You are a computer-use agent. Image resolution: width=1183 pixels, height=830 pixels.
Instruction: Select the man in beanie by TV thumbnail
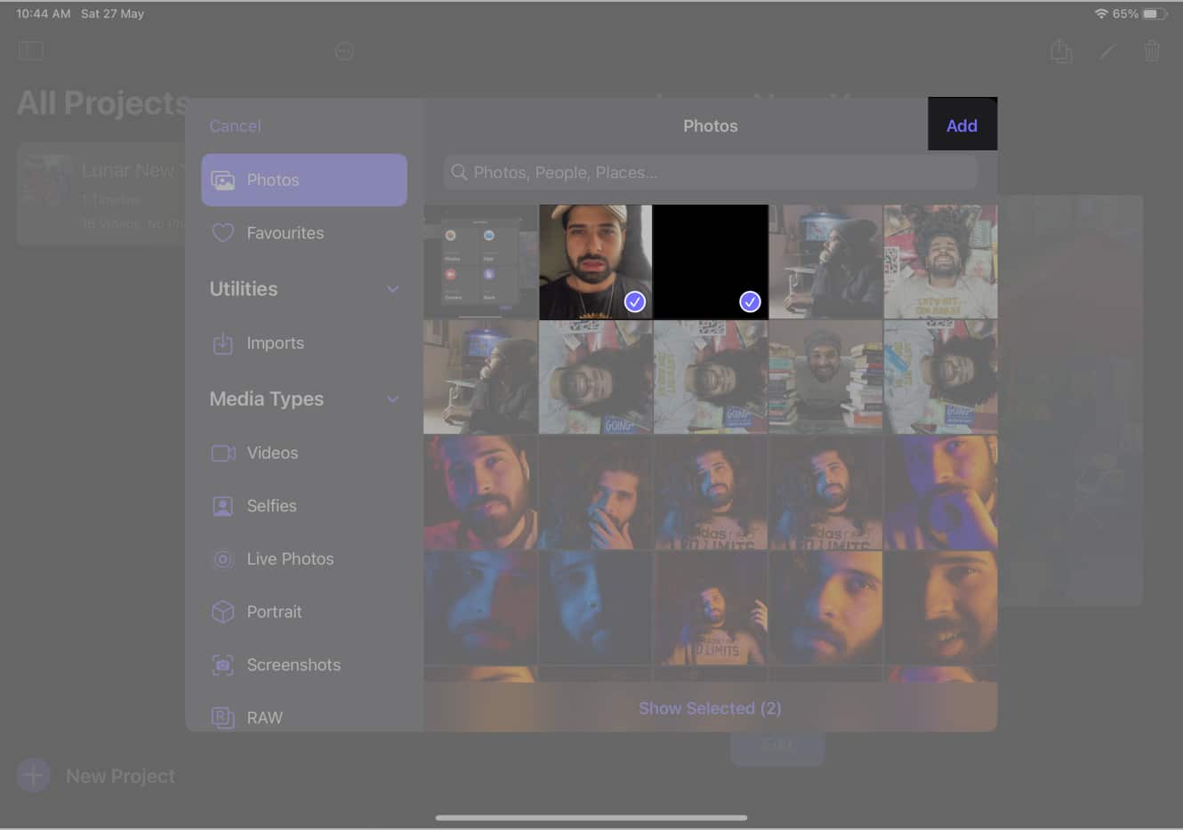click(x=825, y=262)
